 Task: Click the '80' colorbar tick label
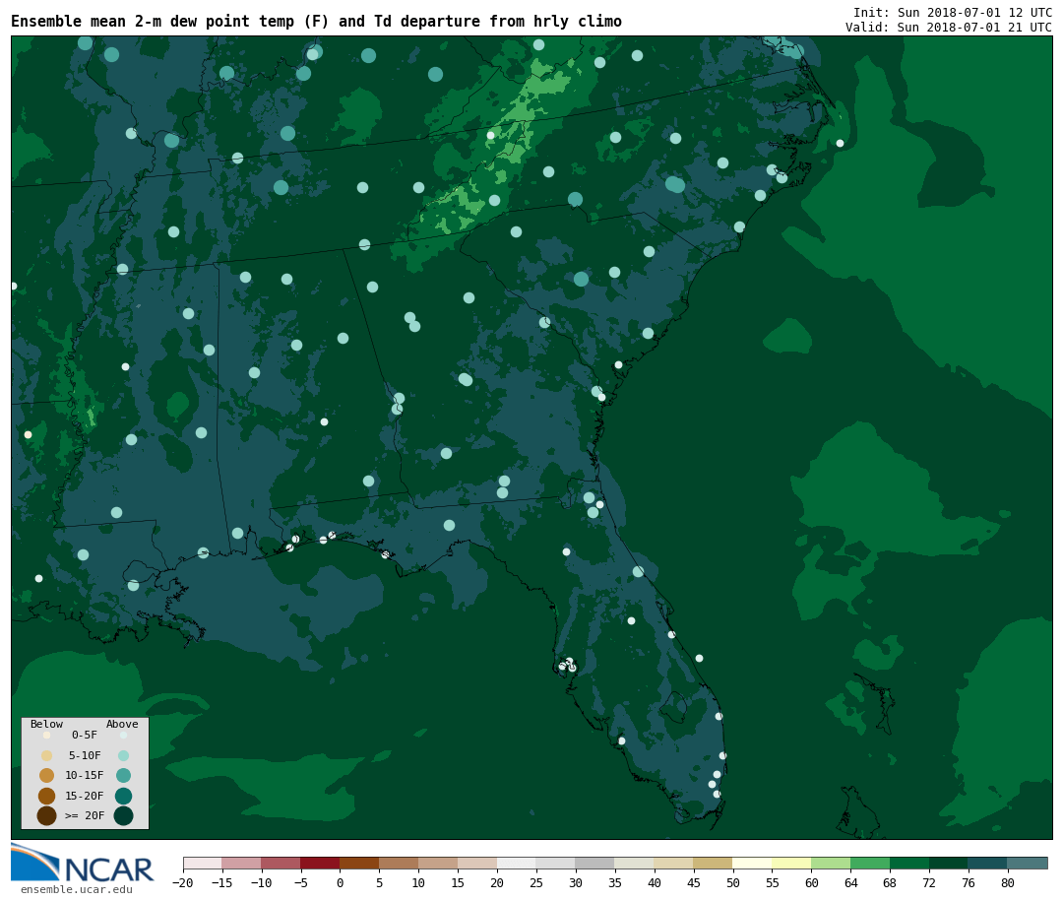point(1008,883)
